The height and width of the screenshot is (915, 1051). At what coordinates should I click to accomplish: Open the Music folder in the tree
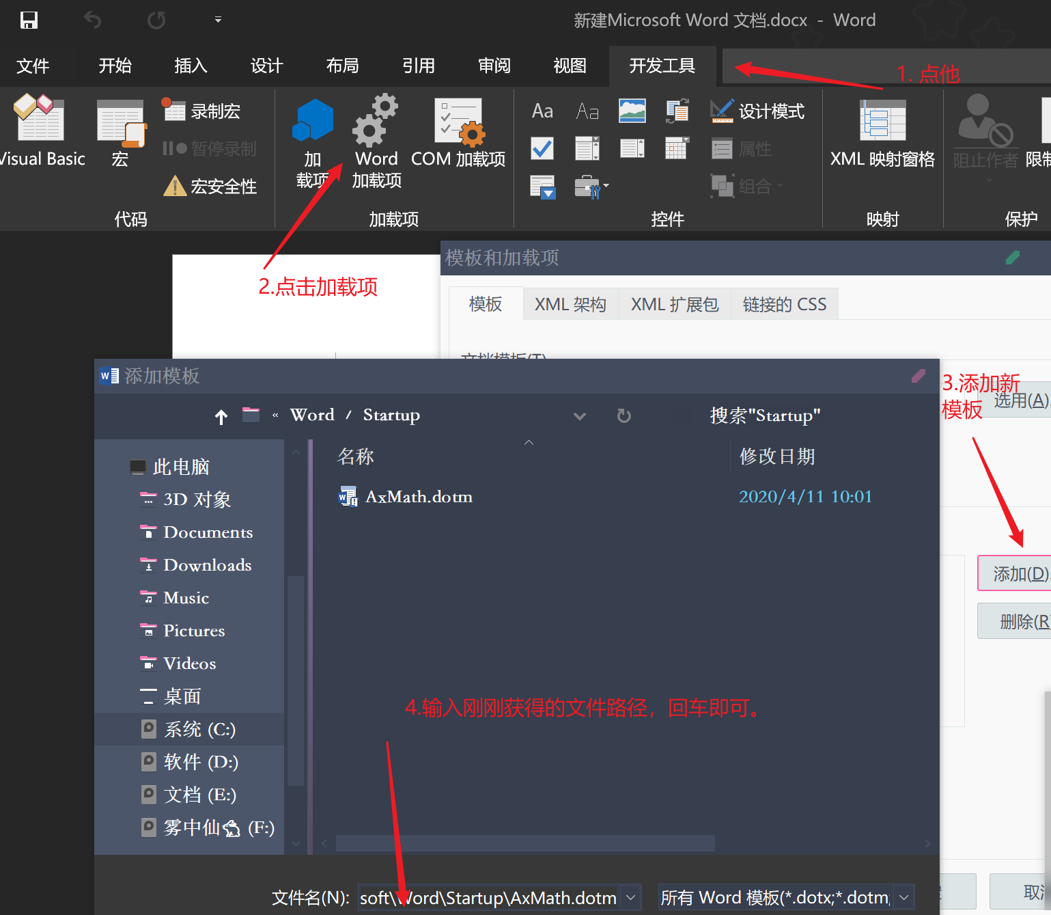175,598
